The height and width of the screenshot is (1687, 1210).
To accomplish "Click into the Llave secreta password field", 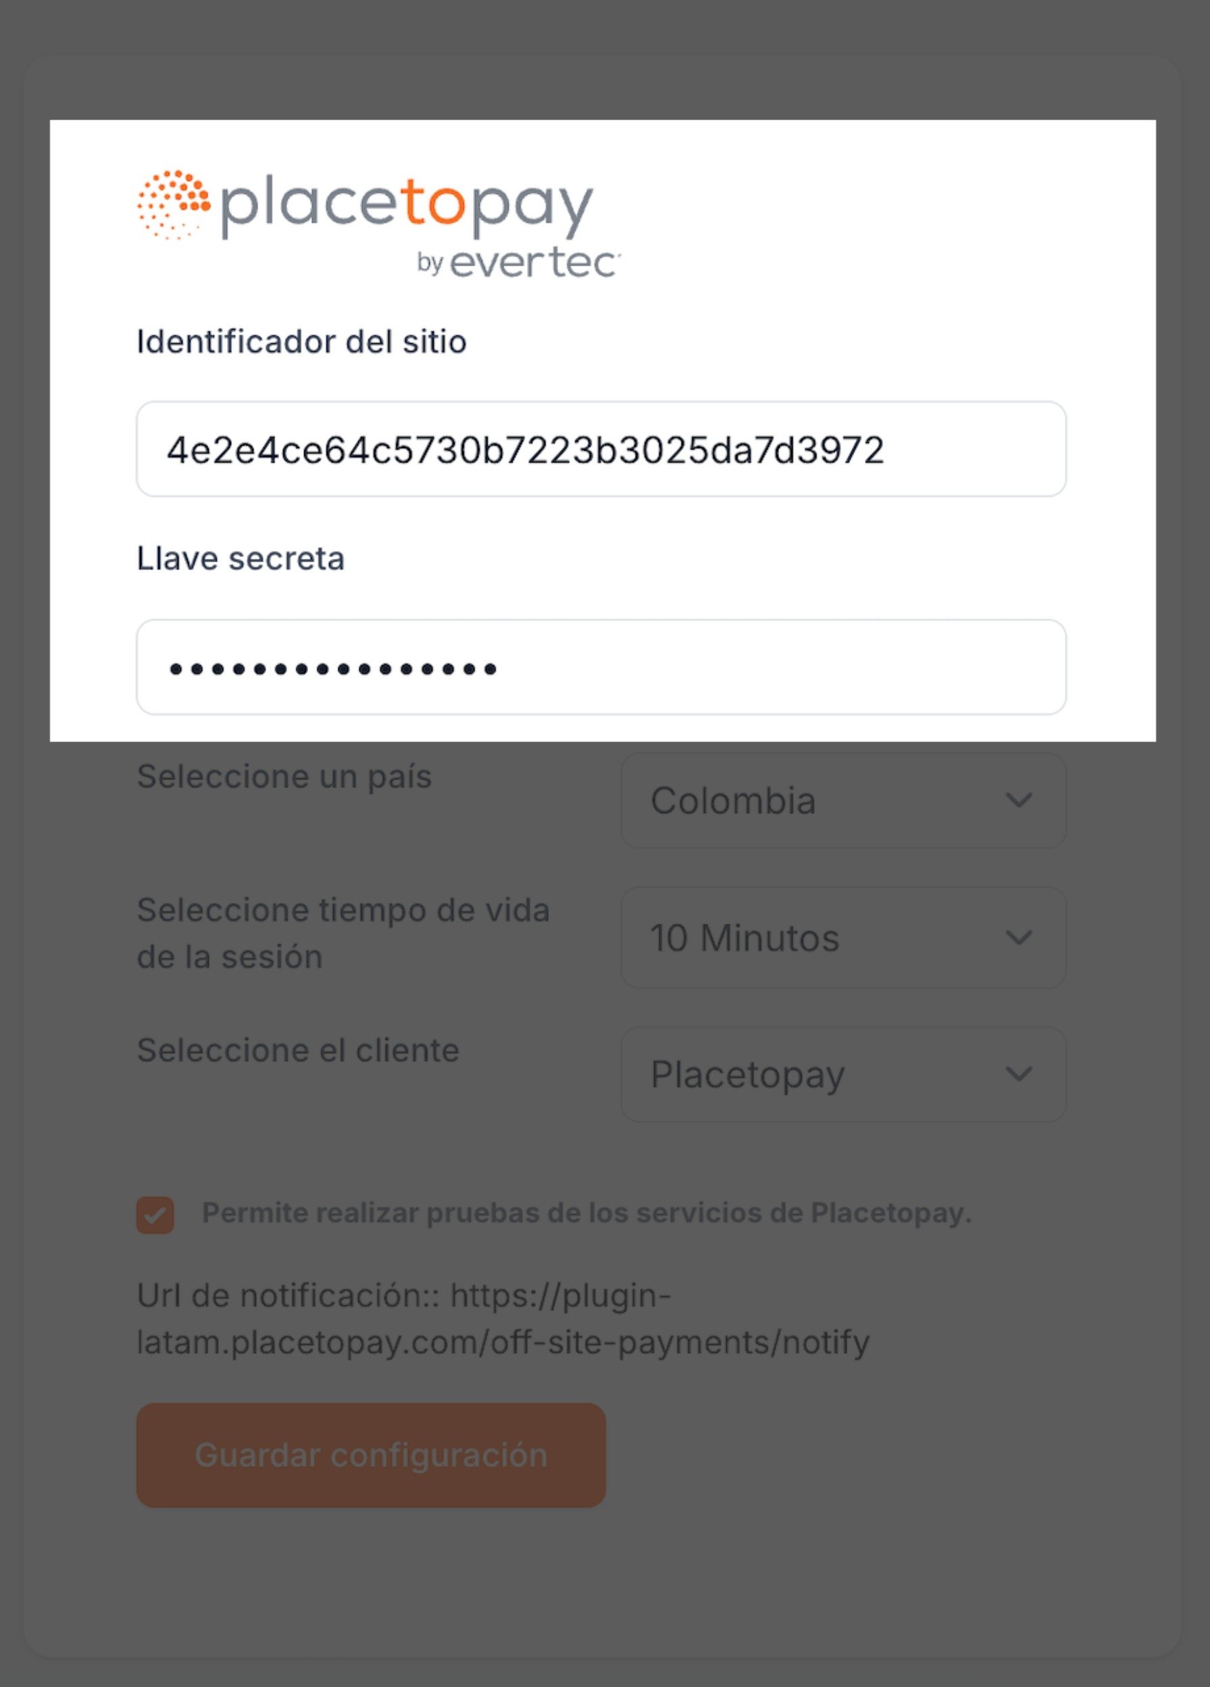I will pos(601,667).
